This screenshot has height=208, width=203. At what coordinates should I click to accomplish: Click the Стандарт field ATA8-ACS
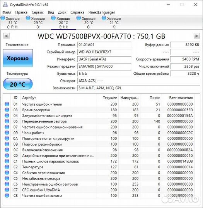click(x=138, y=81)
